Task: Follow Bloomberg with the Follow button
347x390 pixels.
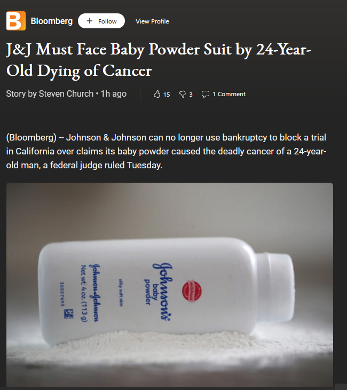Action: point(101,21)
